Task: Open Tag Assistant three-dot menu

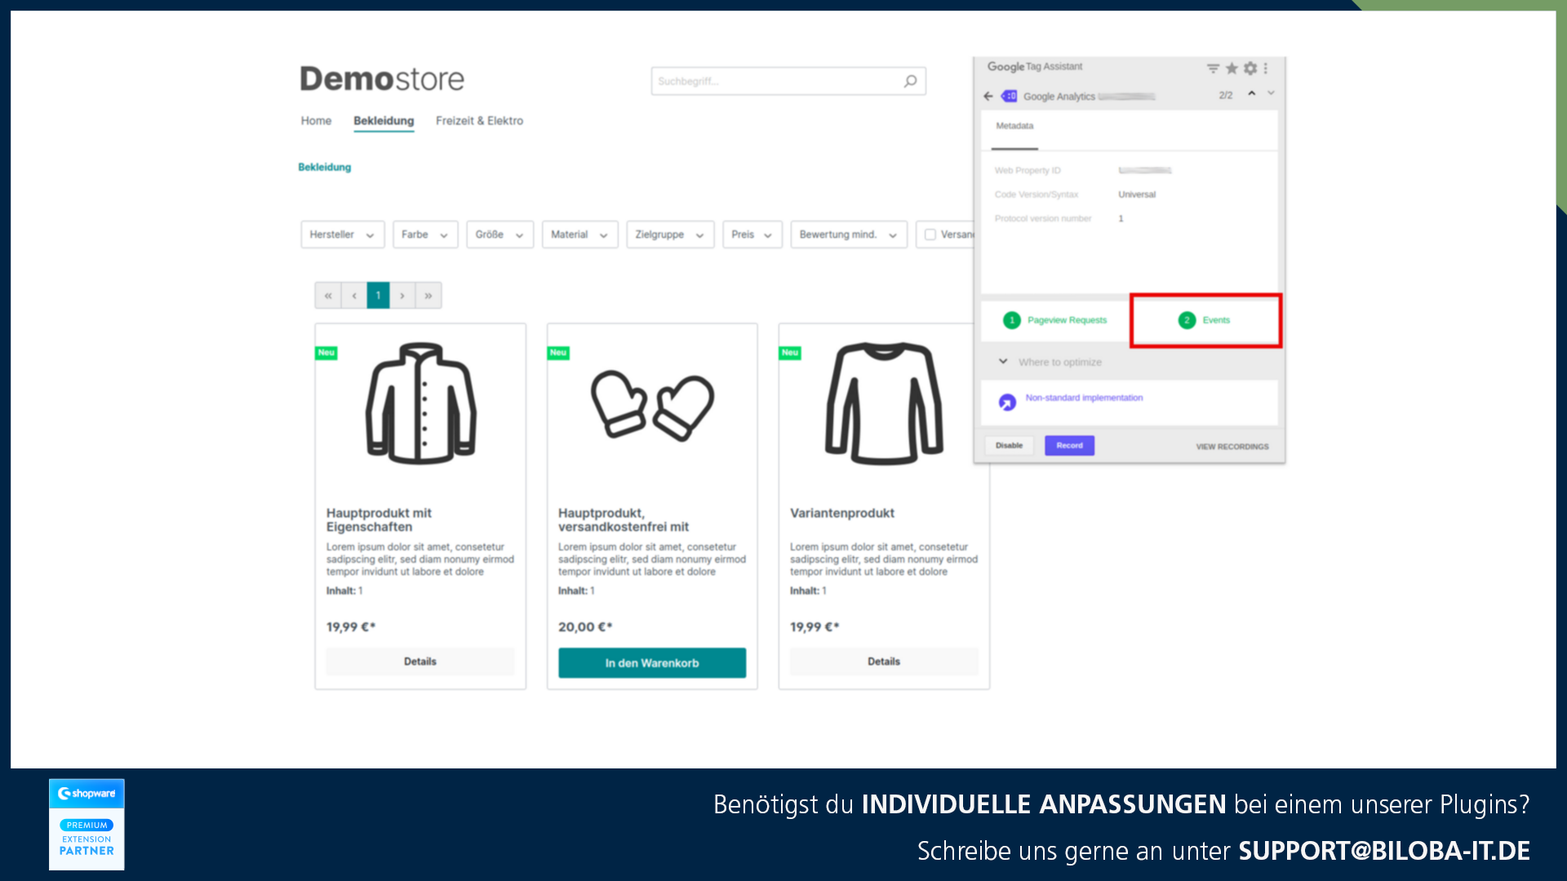Action: [x=1266, y=69]
